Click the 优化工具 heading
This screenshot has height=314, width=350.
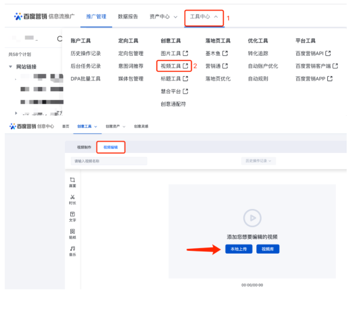coord(258,41)
